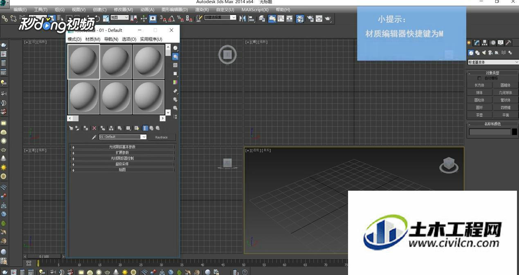This screenshot has width=519, height=275.
Task: Open the 材质(M) menu in Material Editor
Action: coord(93,39)
